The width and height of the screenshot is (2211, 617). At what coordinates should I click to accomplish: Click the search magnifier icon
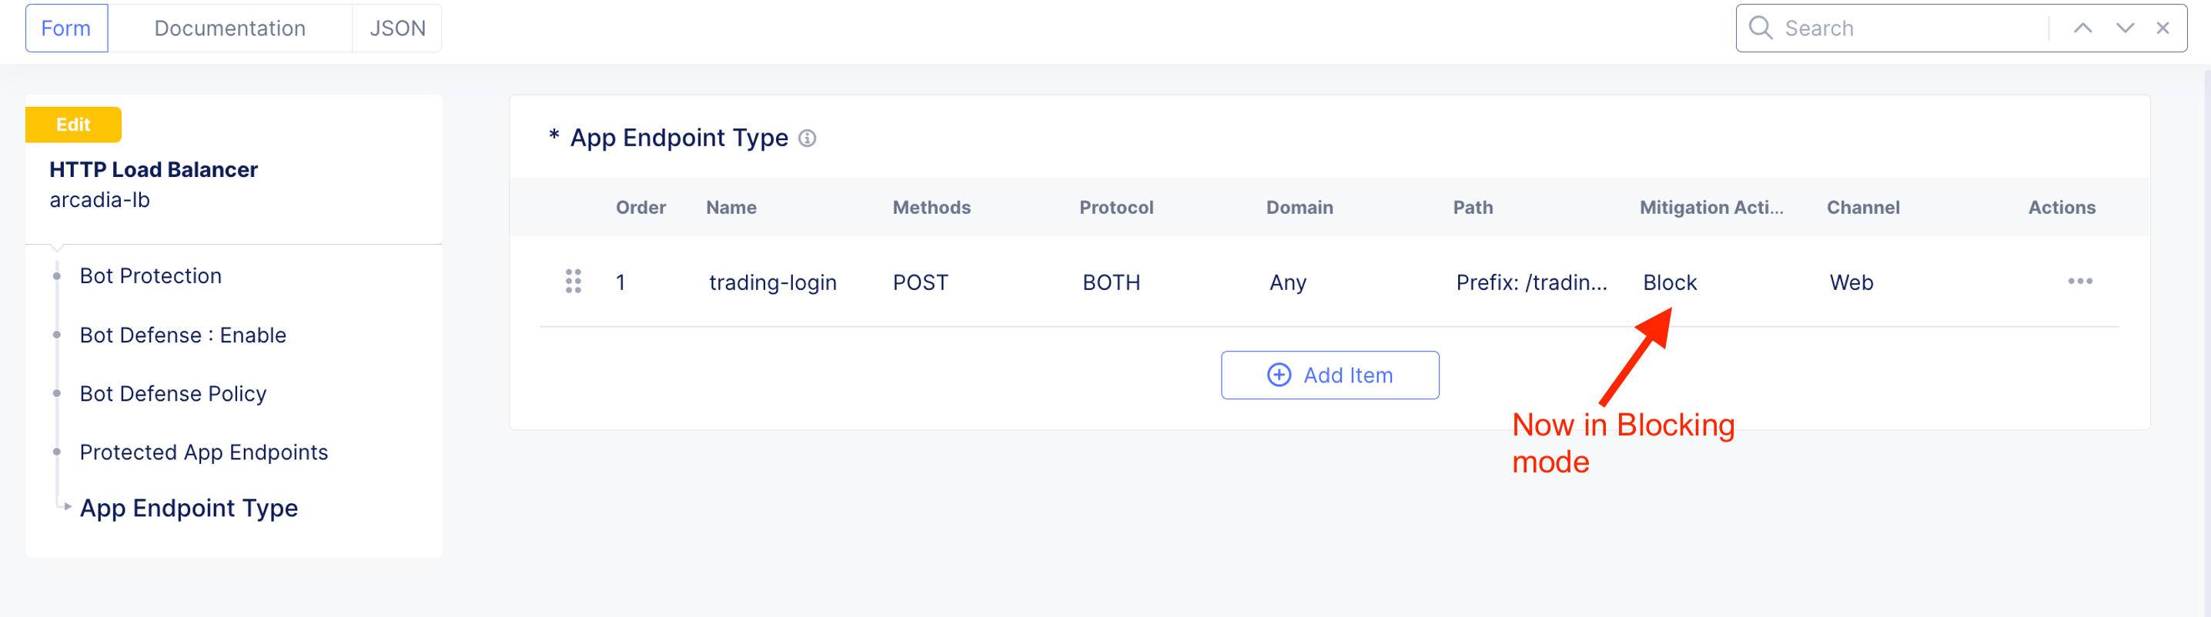coord(1760,28)
